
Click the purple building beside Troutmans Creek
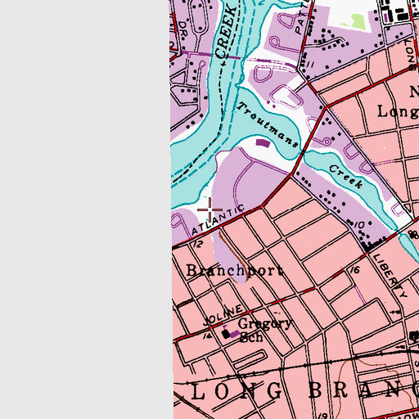click(264, 143)
